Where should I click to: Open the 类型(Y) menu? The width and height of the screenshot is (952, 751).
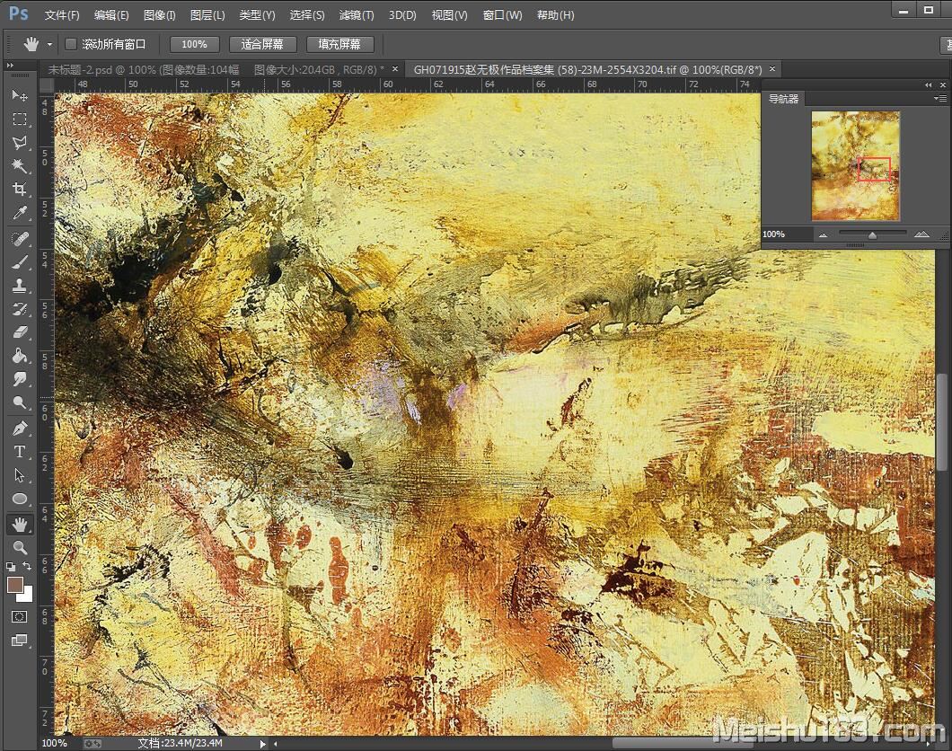pyautogui.click(x=257, y=15)
